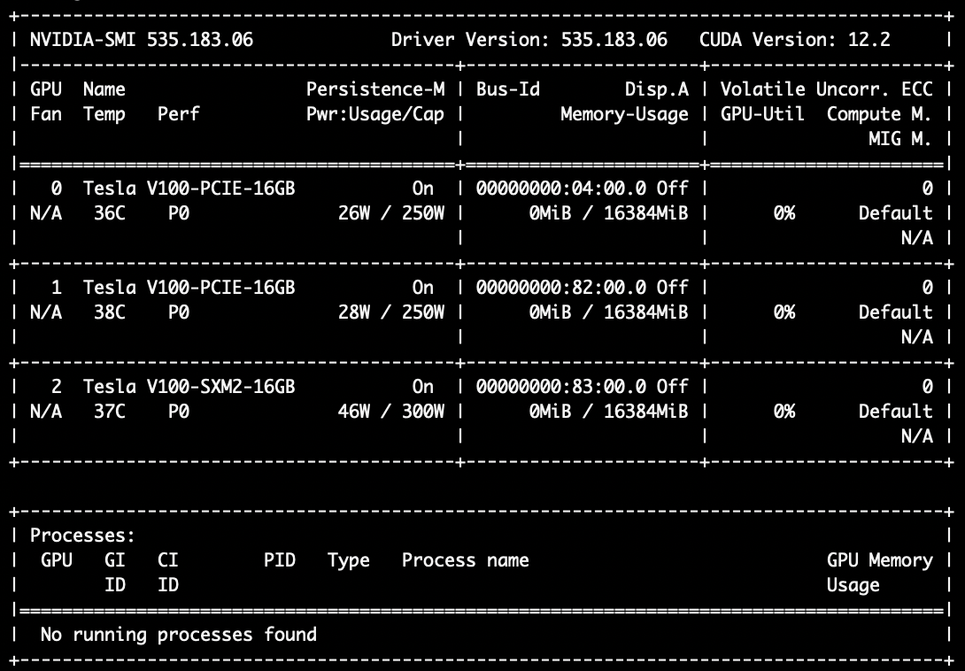The height and width of the screenshot is (671, 965).
Task: Click the Processes: section heading
Action: click(x=82, y=536)
